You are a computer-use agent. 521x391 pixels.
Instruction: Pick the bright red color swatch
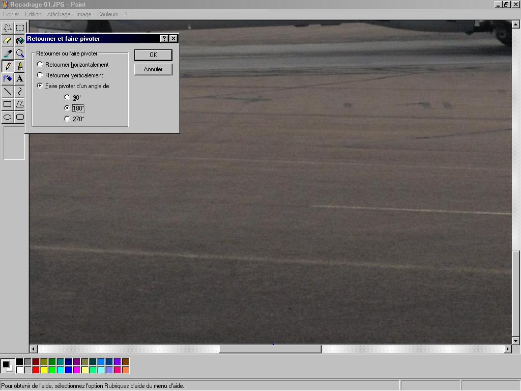point(36,370)
